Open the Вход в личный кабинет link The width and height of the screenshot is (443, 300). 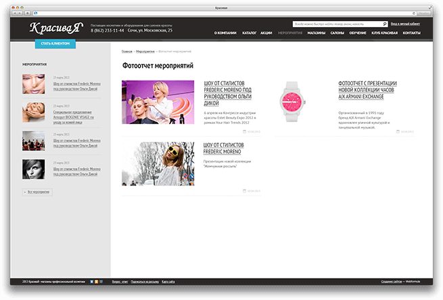coord(405,24)
